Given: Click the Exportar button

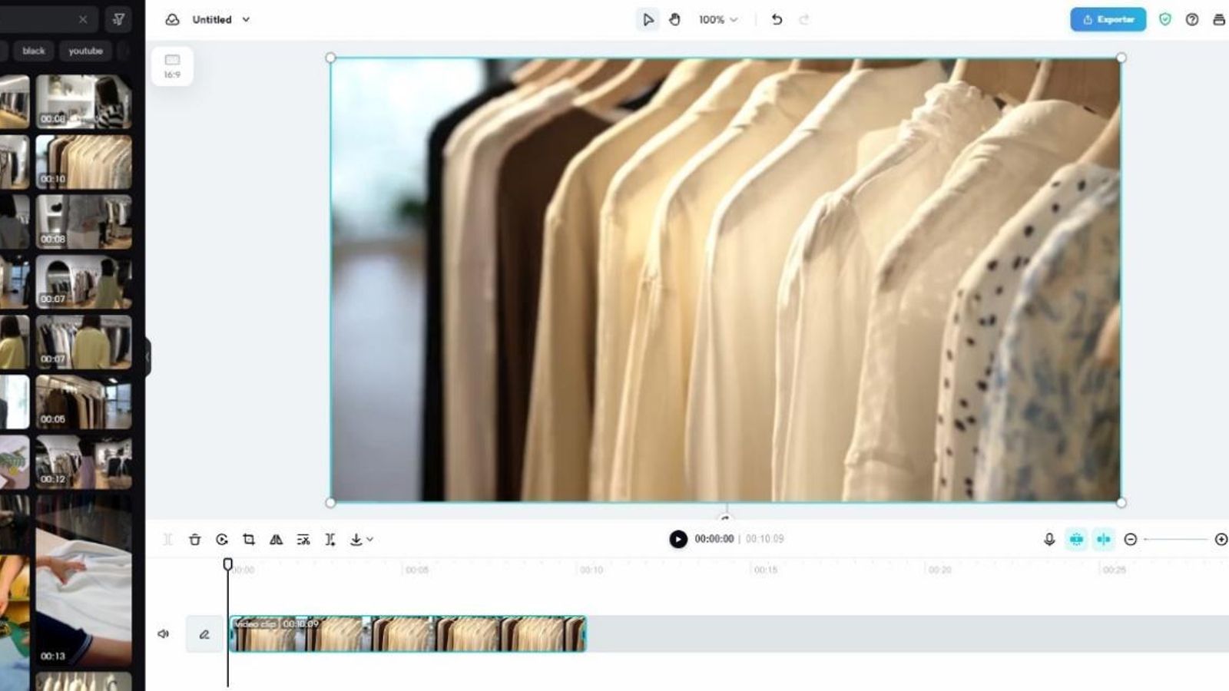Looking at the screenshot, I should coord(1108,20).
